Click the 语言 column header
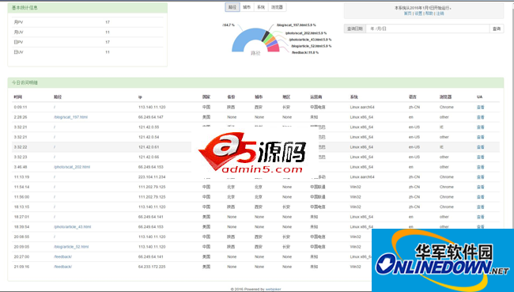Image resolution: width=514 pixels, height=292 pixels. pyautogui.click(x=412, y=97)
